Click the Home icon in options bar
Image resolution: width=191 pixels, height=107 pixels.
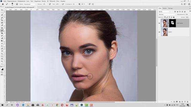pyautogui.click(x=3, y=4)
